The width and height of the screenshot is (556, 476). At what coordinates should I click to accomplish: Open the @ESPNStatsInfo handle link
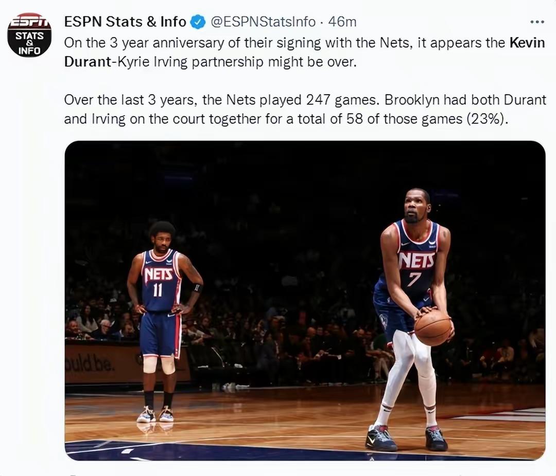(263, 22)
